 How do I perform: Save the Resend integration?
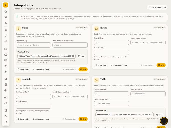point(161,65)
